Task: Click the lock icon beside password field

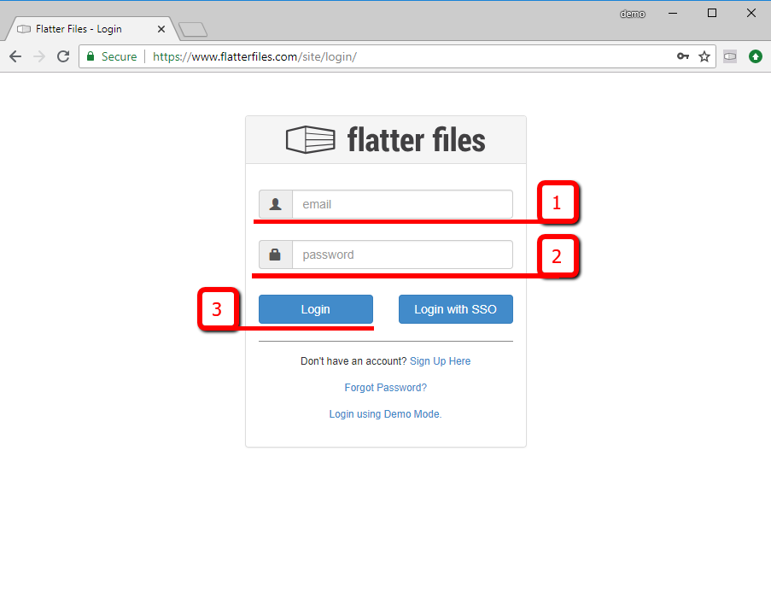Action: coord(276,255)
